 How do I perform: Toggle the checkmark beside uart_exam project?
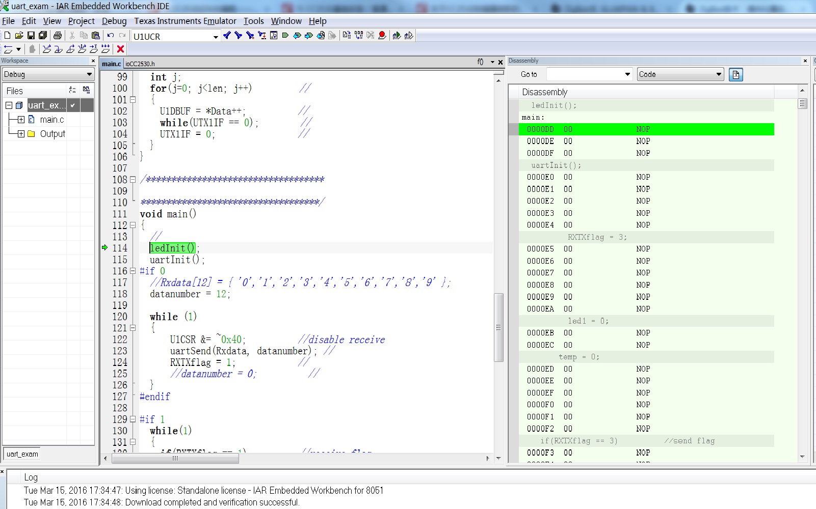[73, 105]
